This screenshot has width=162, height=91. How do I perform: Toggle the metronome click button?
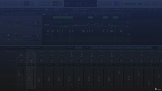(x=120, y=4)
